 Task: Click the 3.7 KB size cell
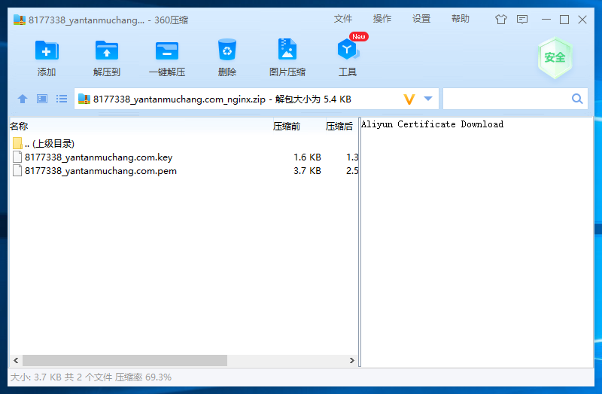point(307,171)
